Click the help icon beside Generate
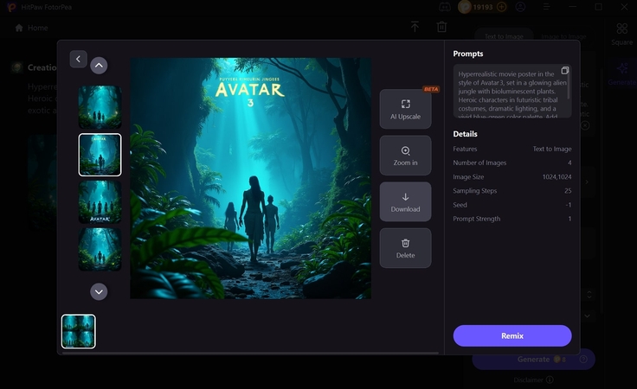This screenshot has width=637, height=389. [x=583, y=360]
